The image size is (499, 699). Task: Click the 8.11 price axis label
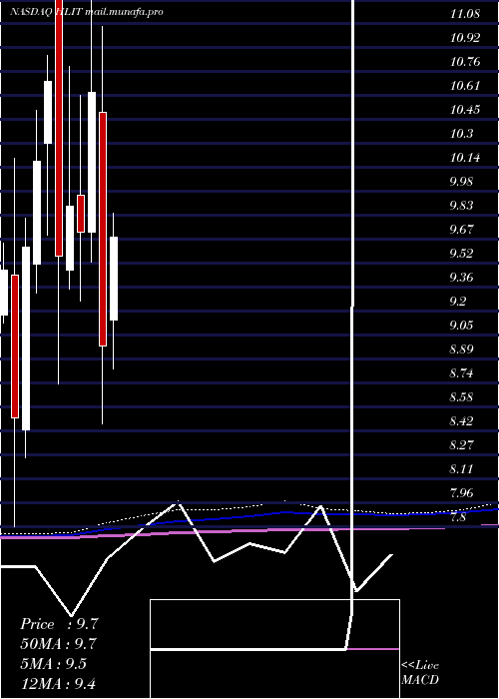[x=462, y=469]
